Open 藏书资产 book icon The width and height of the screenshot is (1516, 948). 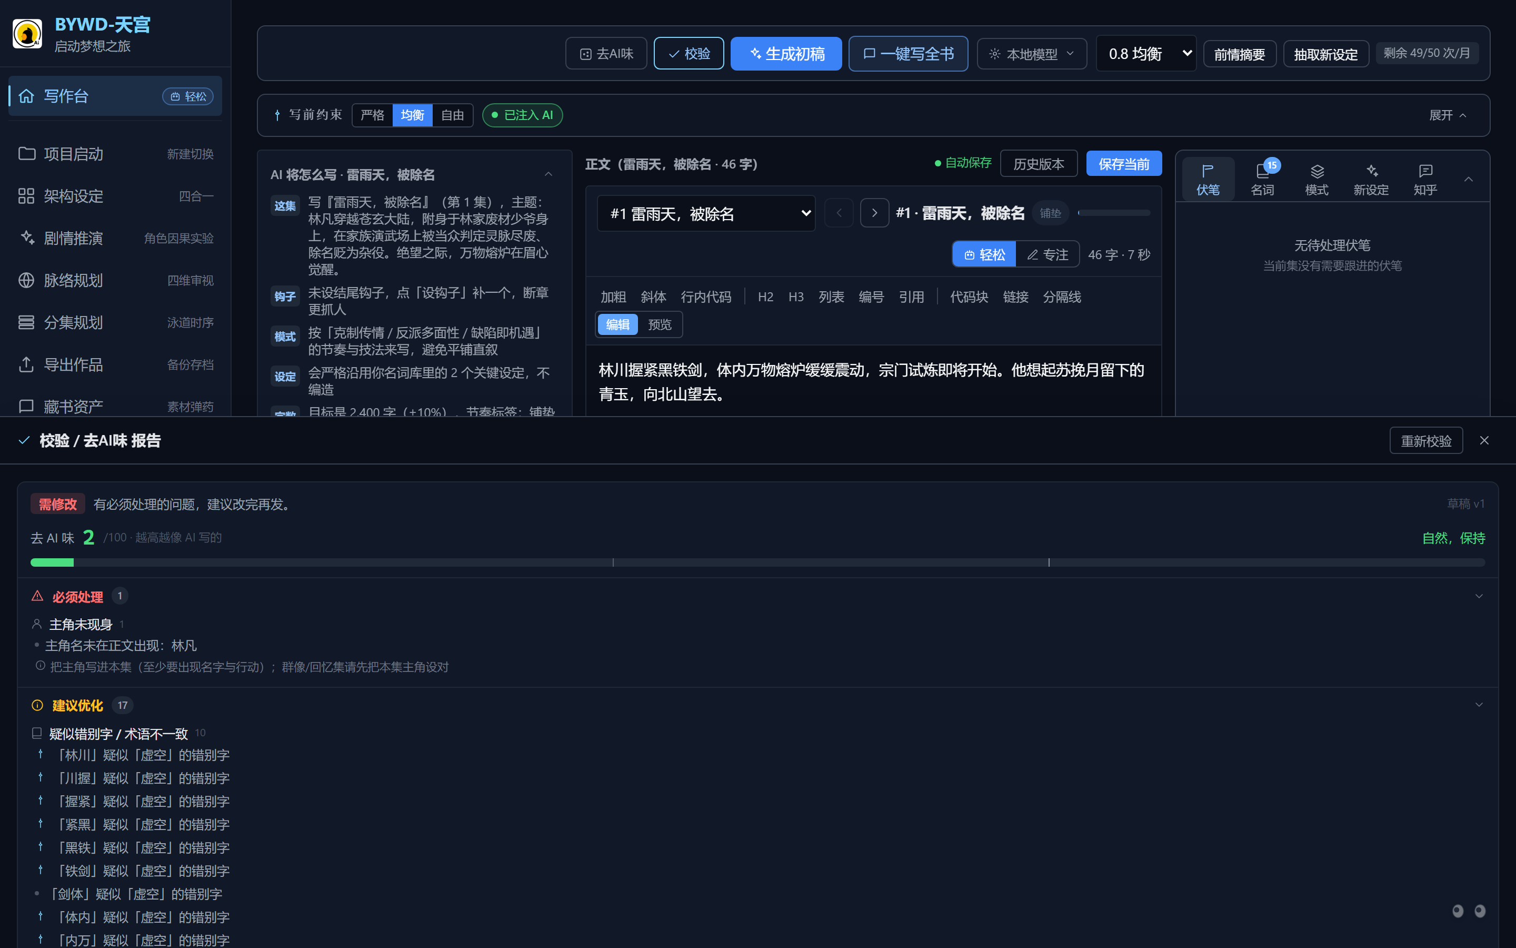click(26, 406)
